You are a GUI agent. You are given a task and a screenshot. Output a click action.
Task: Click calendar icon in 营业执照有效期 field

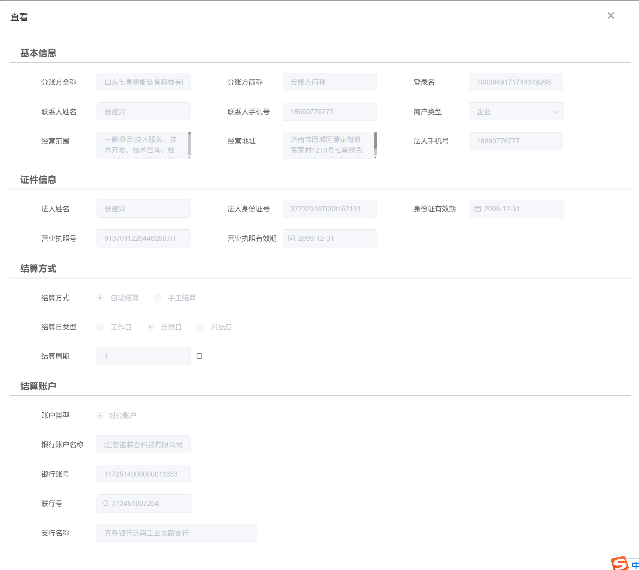coord(291,238)
